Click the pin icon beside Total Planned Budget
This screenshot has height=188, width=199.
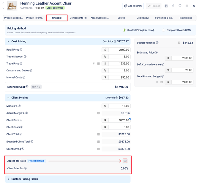pos(157,82)
